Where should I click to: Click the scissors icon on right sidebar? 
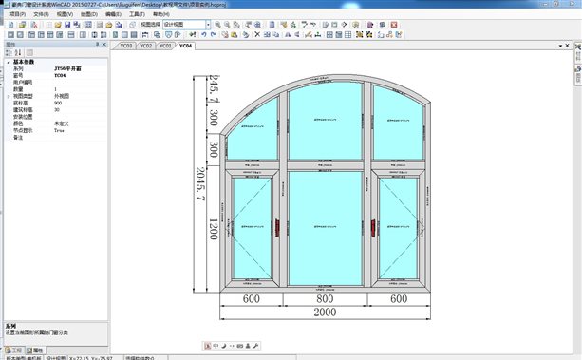(578, 47)
